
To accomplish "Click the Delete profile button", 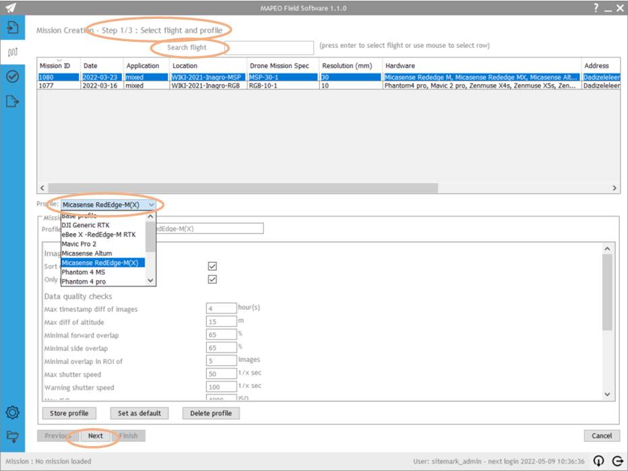I will 211,413.
